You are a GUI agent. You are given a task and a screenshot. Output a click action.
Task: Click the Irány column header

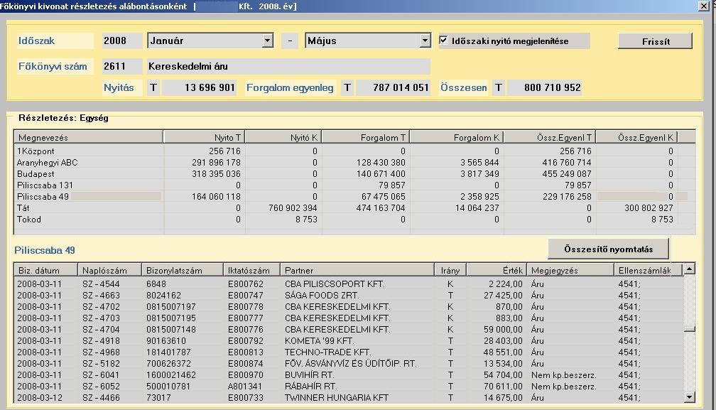point(450,270)
